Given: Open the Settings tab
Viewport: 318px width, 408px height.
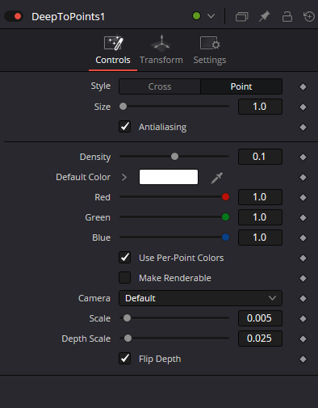Looking at the screenshot, I should pyautogui.click(x=210, y=50).
